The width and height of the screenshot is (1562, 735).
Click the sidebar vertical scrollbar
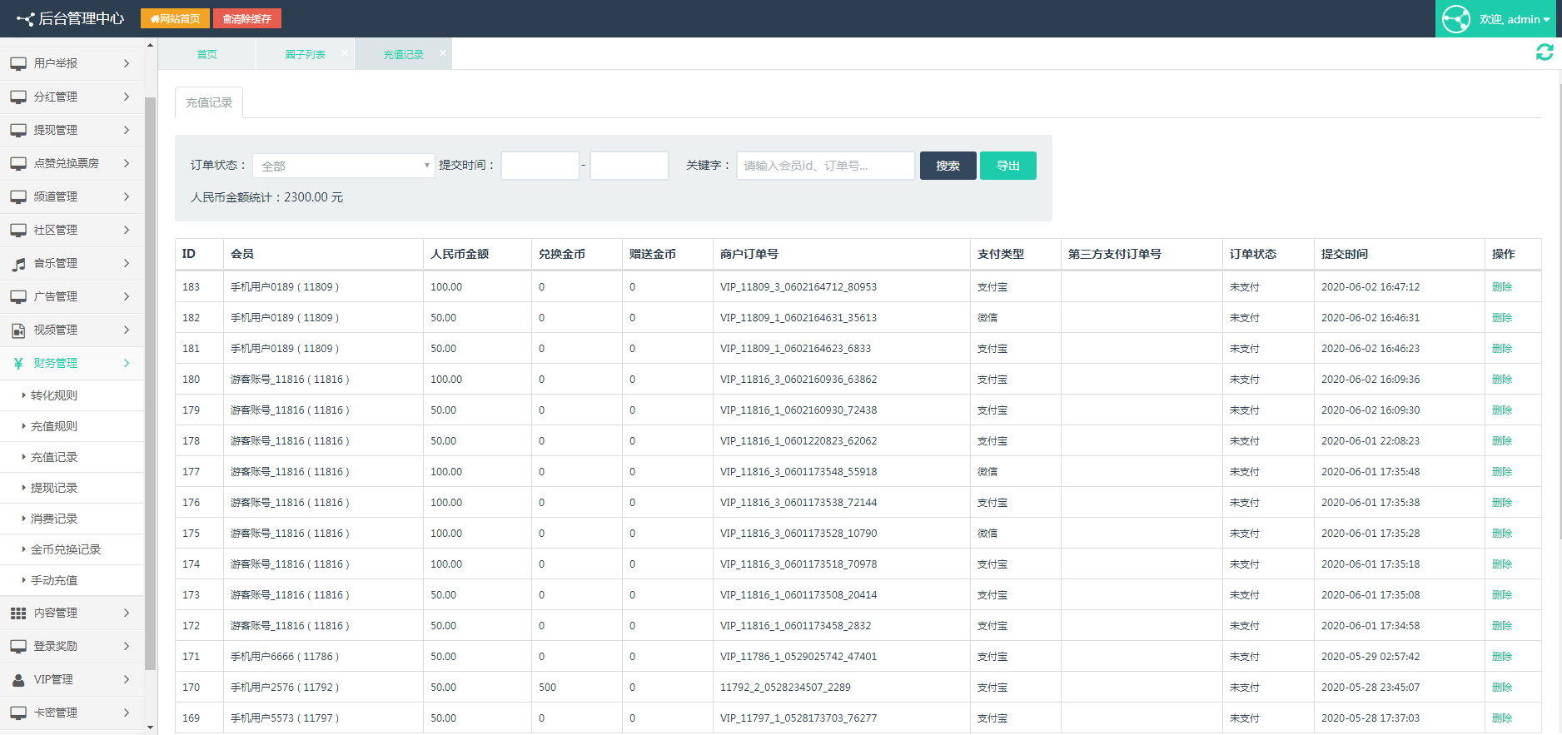(x=151, y=383)
